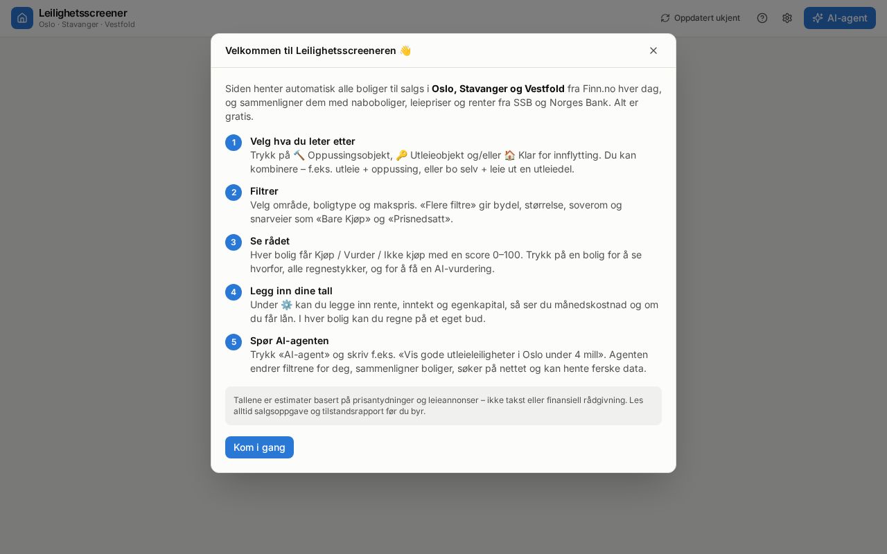Image resolution: width=887 pixels, height=554 pixels.
Task: Click the Kom i gang button
Action: [259, 447]
